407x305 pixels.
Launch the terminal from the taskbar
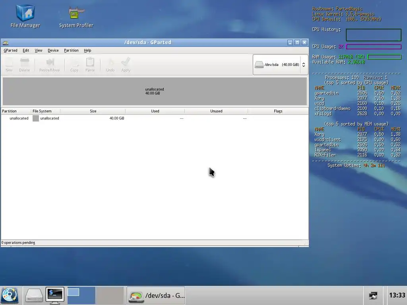pyautogui.click(x=55, y=295)
